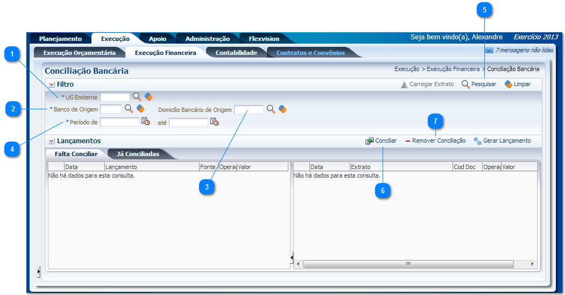Expand the 7 mensagens não lidas dropdown
565x295 pixels.
(x=489, y=50)
